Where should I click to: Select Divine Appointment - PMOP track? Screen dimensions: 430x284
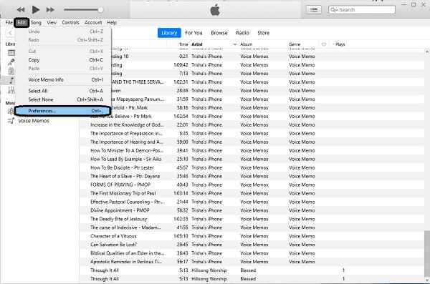tap(120, 210)
